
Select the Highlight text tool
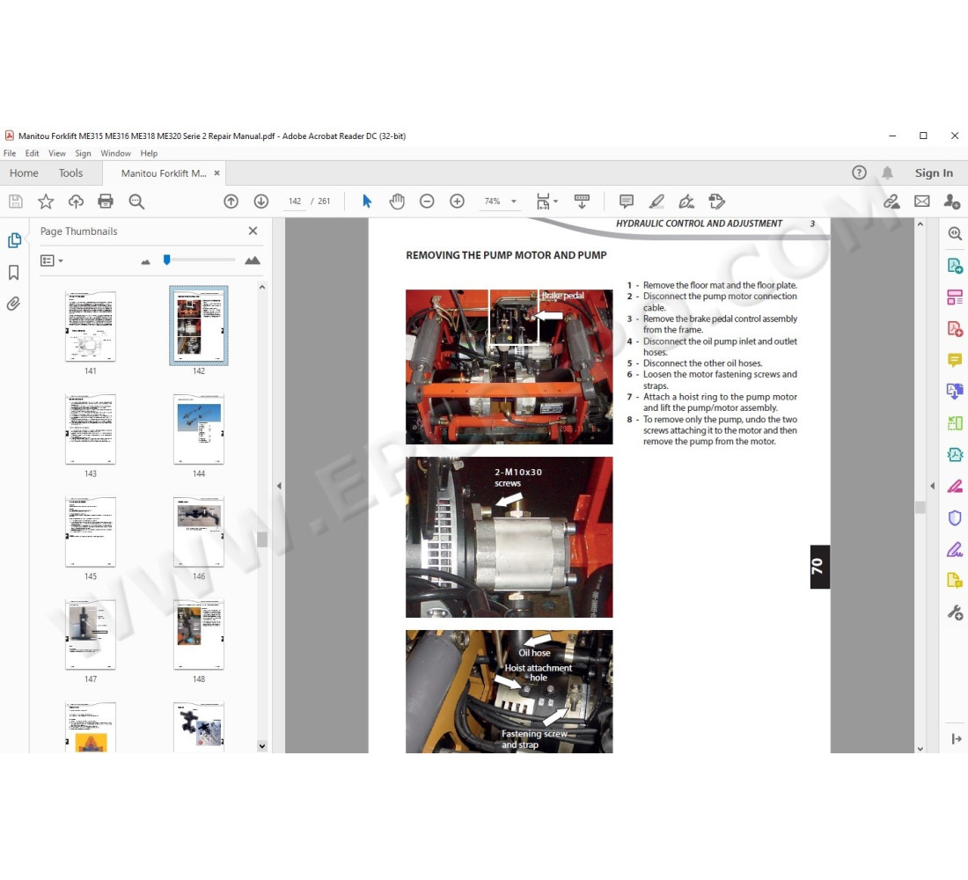656,202
